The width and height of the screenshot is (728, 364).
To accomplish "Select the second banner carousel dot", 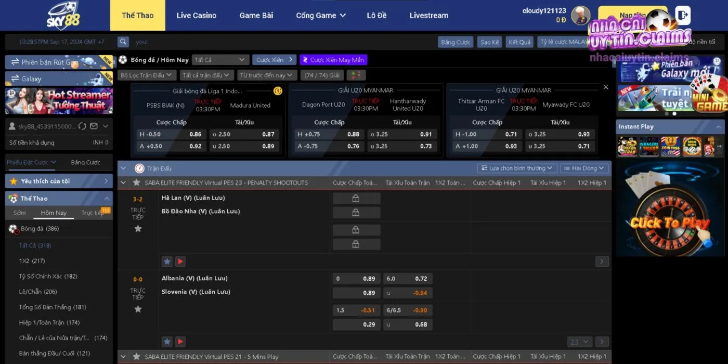I will pyautogui.click(x=674, y=113).
